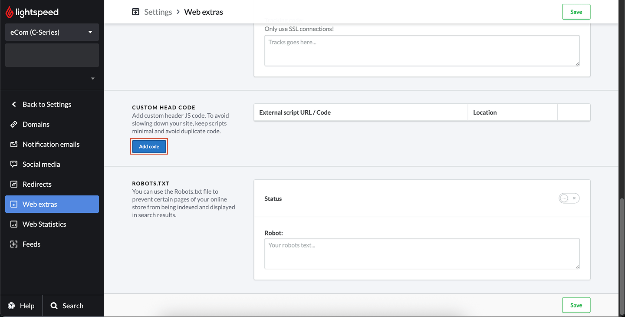625x317 pixels.
Task: Click the CUSTOM HEAD CODE heading
Action: click(x=164, y=107)
